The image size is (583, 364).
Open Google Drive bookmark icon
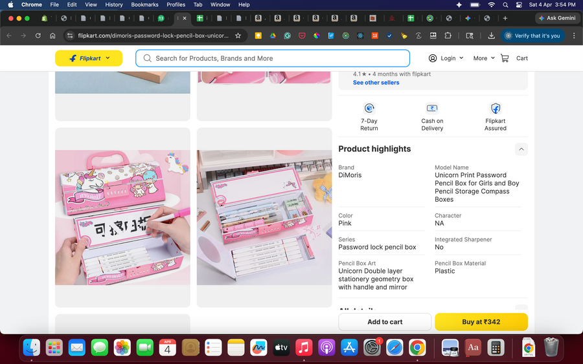coord(273,36)
